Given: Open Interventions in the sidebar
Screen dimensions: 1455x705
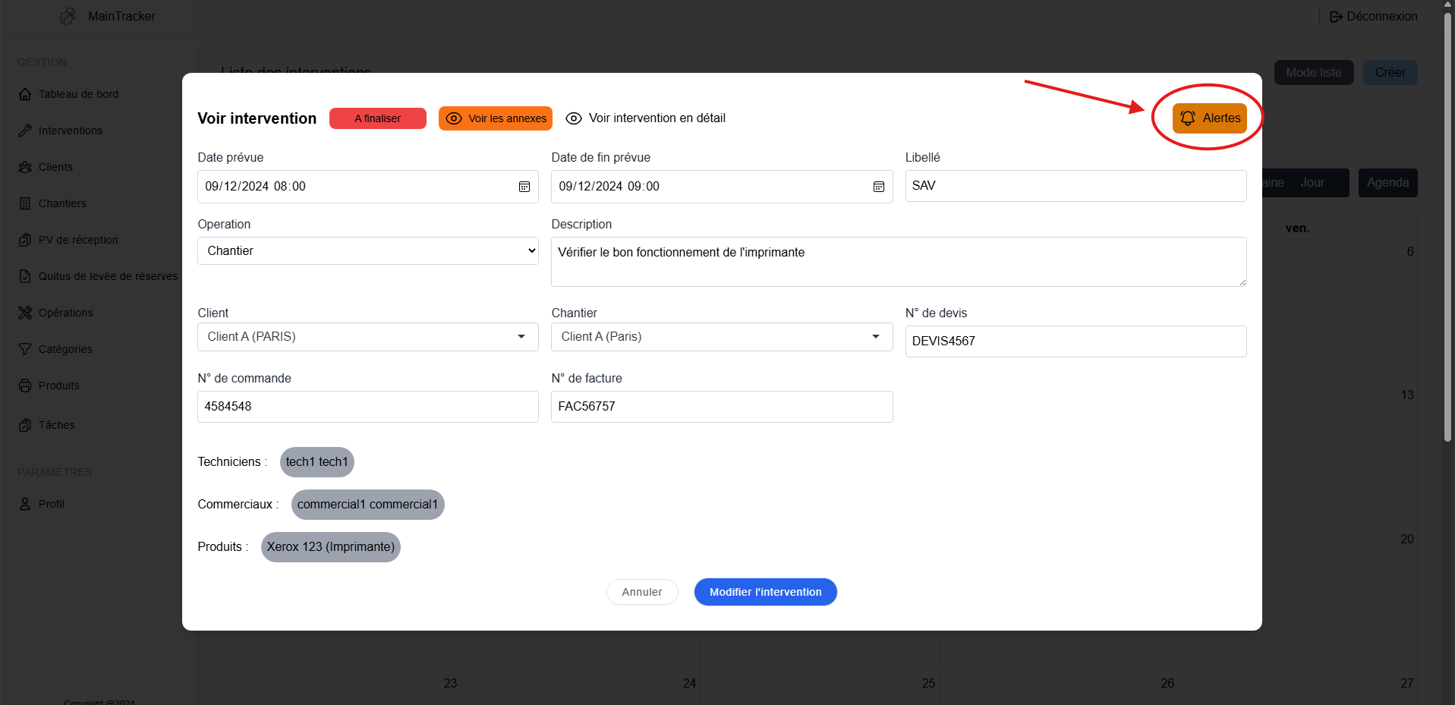Looking at the screenshot, I should [70, 131].
